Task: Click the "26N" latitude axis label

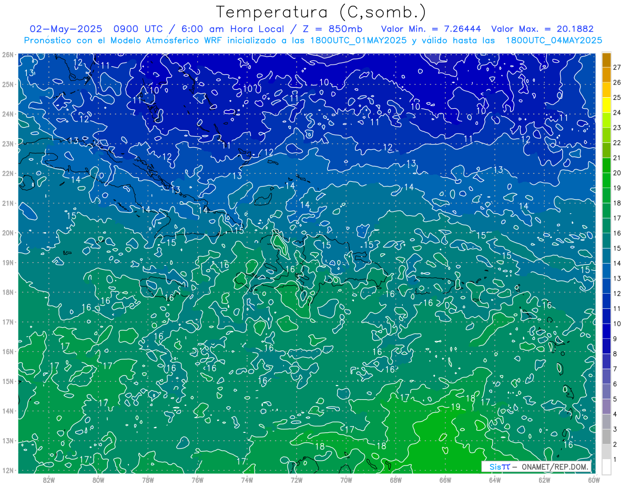Action: 7,55
